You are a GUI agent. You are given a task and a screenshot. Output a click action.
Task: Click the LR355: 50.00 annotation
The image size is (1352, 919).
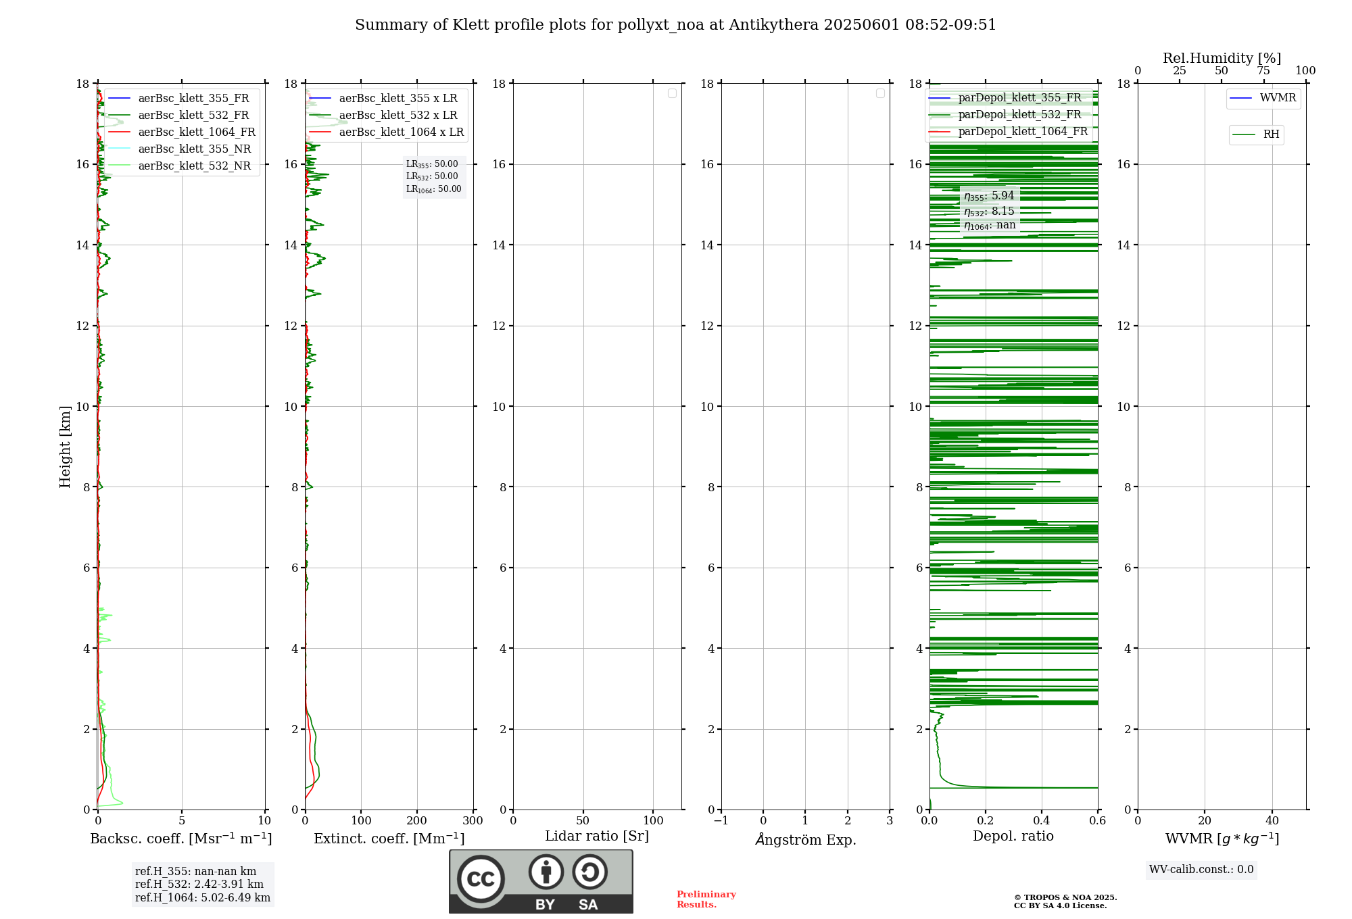[x=432, y=164]
